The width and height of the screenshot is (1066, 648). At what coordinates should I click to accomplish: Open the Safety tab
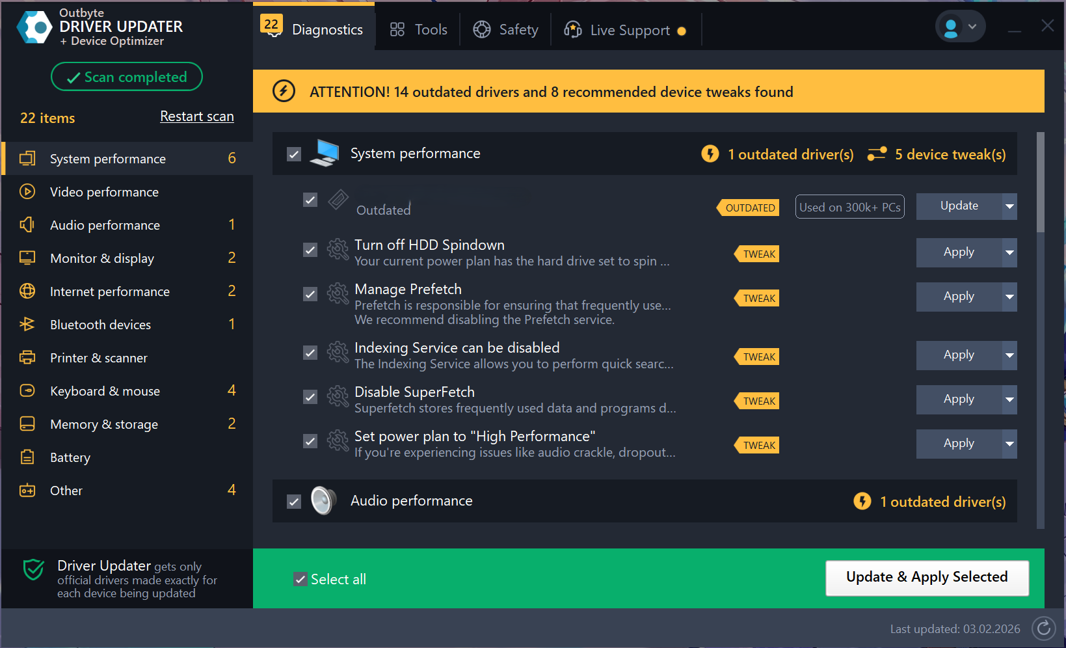[506, 30]
